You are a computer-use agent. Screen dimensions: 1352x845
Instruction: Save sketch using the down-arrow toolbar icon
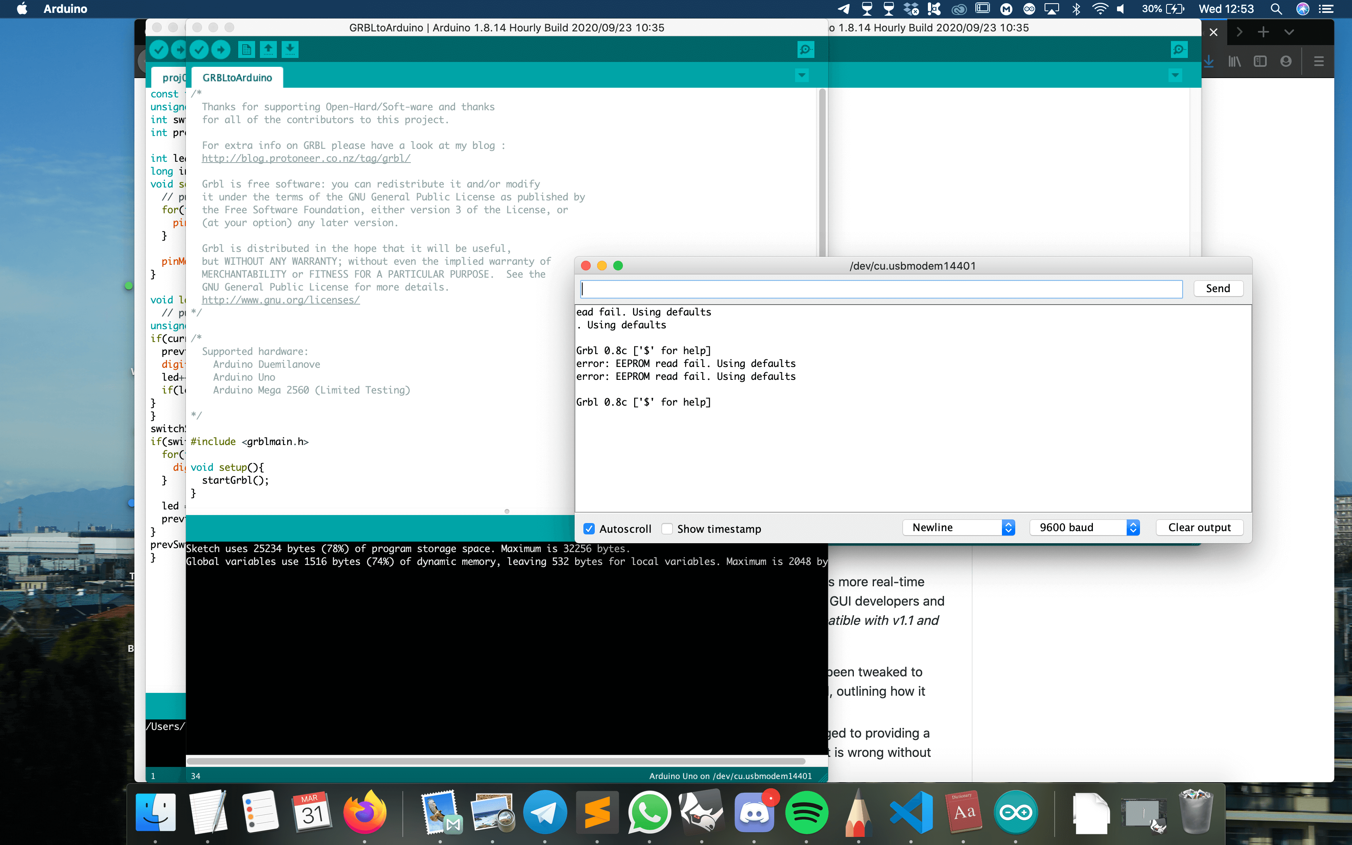pos(290,50)
